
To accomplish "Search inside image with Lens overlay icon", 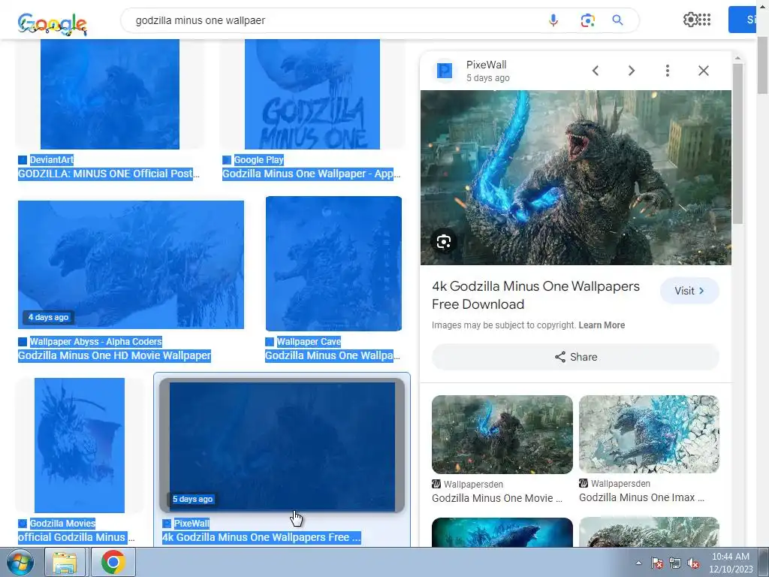I will (443, 241).
